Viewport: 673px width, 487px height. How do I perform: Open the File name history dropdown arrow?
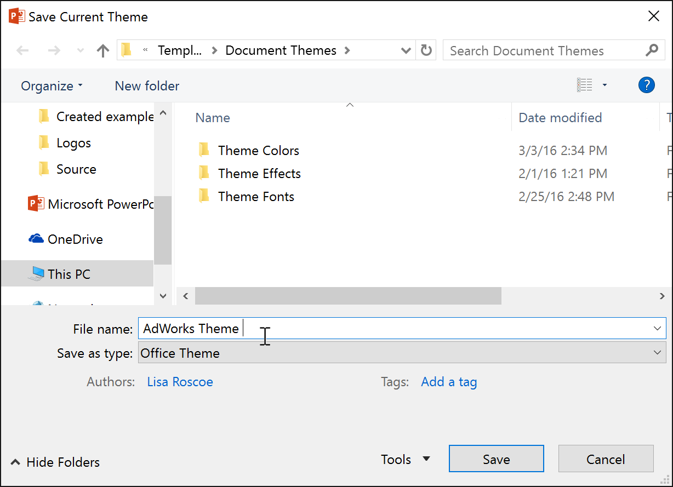tap(658, 328)
